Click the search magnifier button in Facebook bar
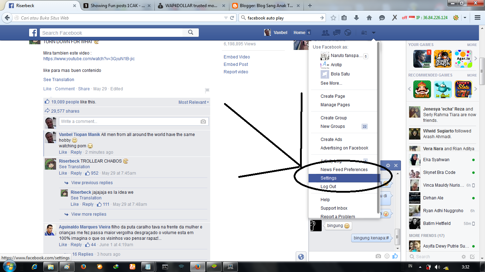The height and width of the screenshot is (272, 485). click(191, 33)
